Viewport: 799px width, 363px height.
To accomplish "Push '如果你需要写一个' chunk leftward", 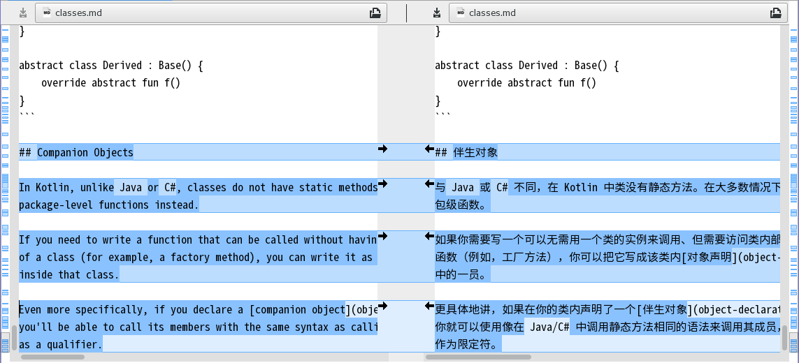I will pos(429,236).
